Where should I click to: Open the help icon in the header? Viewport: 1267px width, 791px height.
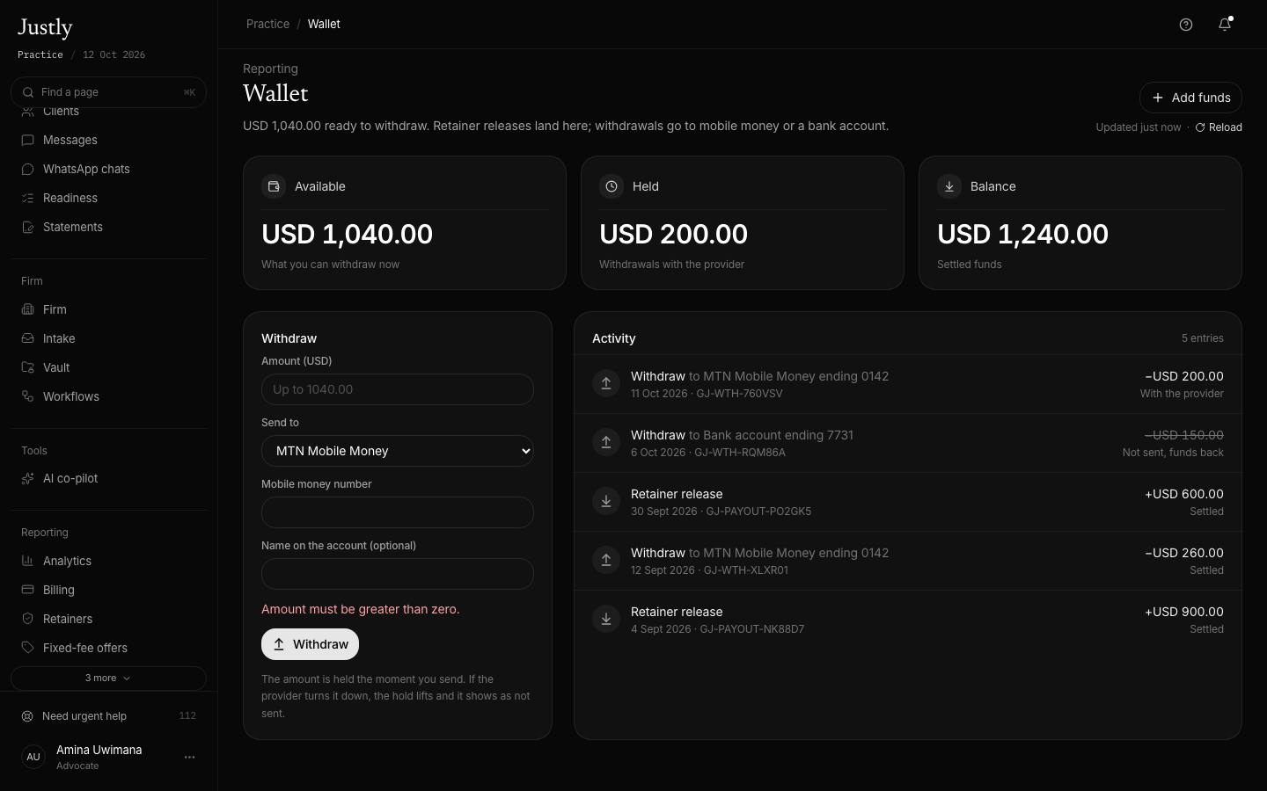pyautogui.click(x=1186, y=25)
